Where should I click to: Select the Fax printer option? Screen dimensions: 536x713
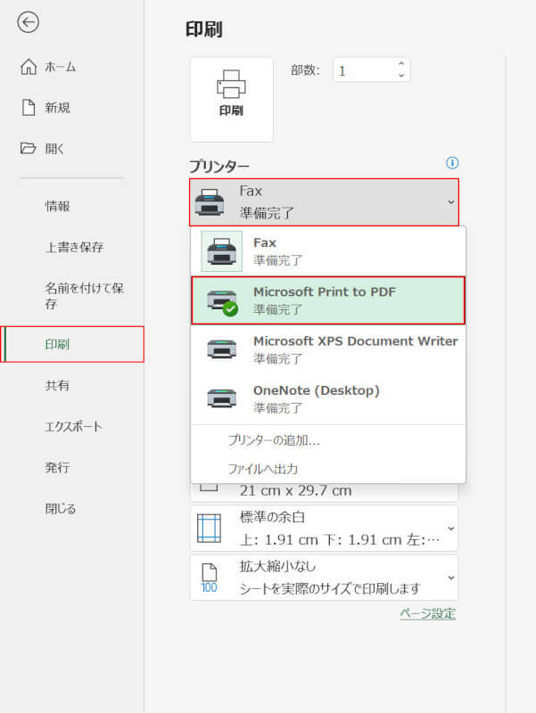click(327, 250)
